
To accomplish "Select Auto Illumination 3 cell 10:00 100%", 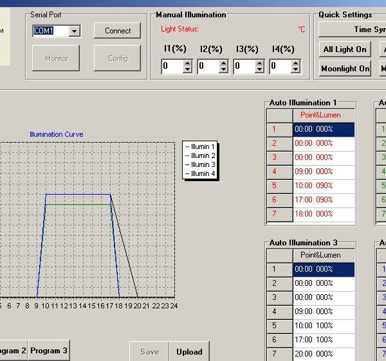I will tap(324, 326).
